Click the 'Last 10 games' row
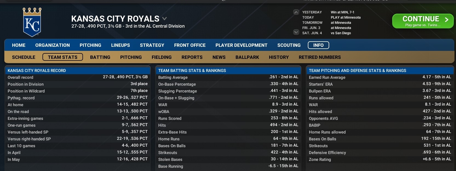 click(78, 146)
